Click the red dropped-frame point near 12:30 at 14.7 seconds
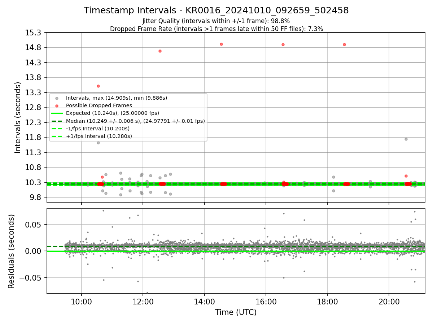Screen dimensions: 433x325 pyautogui.click(x=160, y=51)
